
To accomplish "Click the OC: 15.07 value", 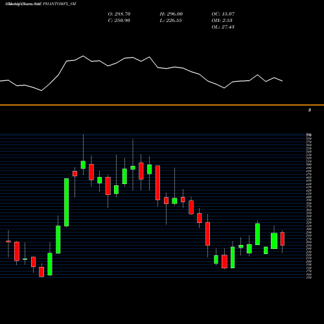I will [x=223, y=14].
